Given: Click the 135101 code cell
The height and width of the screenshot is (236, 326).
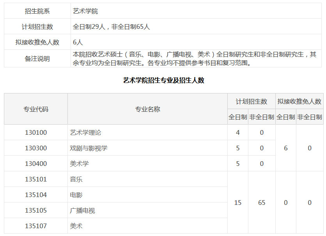Looking at the screenshot, I should pos(36,179).
